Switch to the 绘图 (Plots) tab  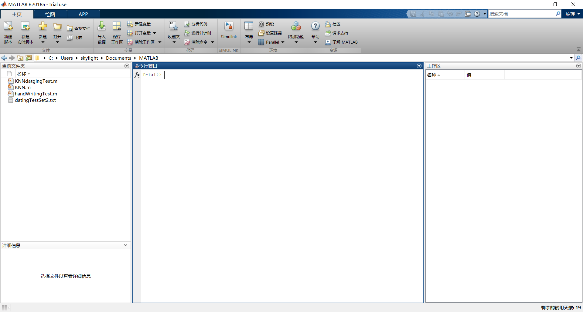(50, 14)
